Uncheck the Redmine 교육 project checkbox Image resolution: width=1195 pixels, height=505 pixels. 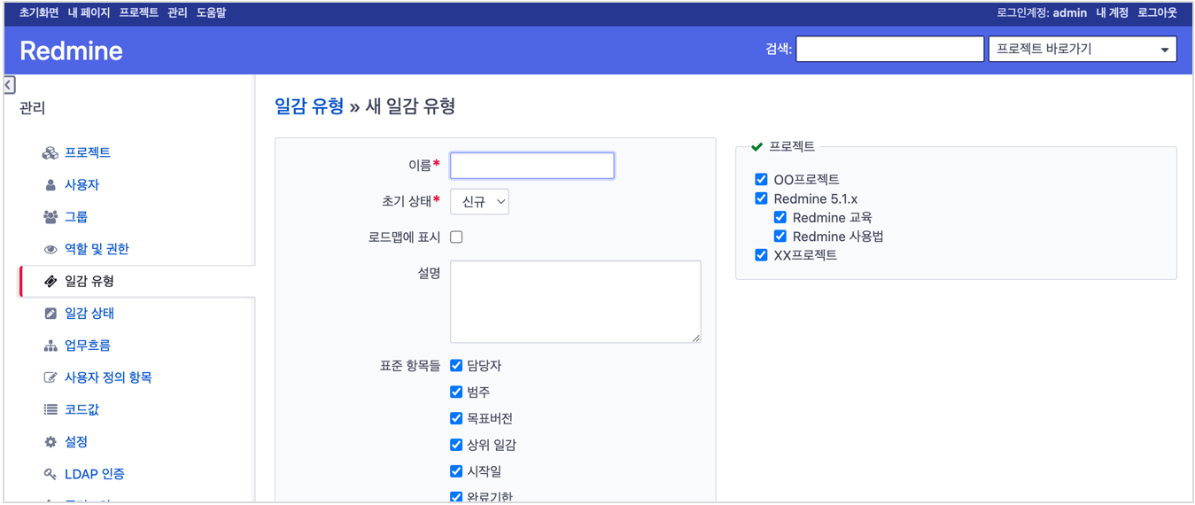pyautogui.click(x=780, y=217)
